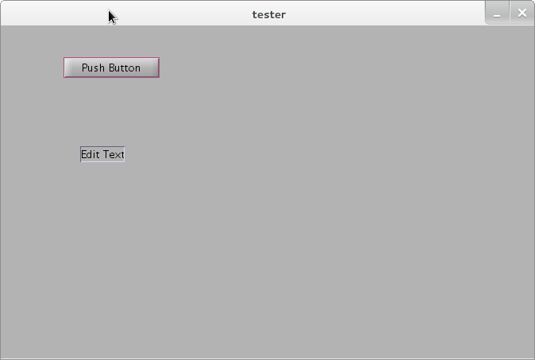Minimize the tester window
This screenshot has height=360, width=535.
pos(497,14)
